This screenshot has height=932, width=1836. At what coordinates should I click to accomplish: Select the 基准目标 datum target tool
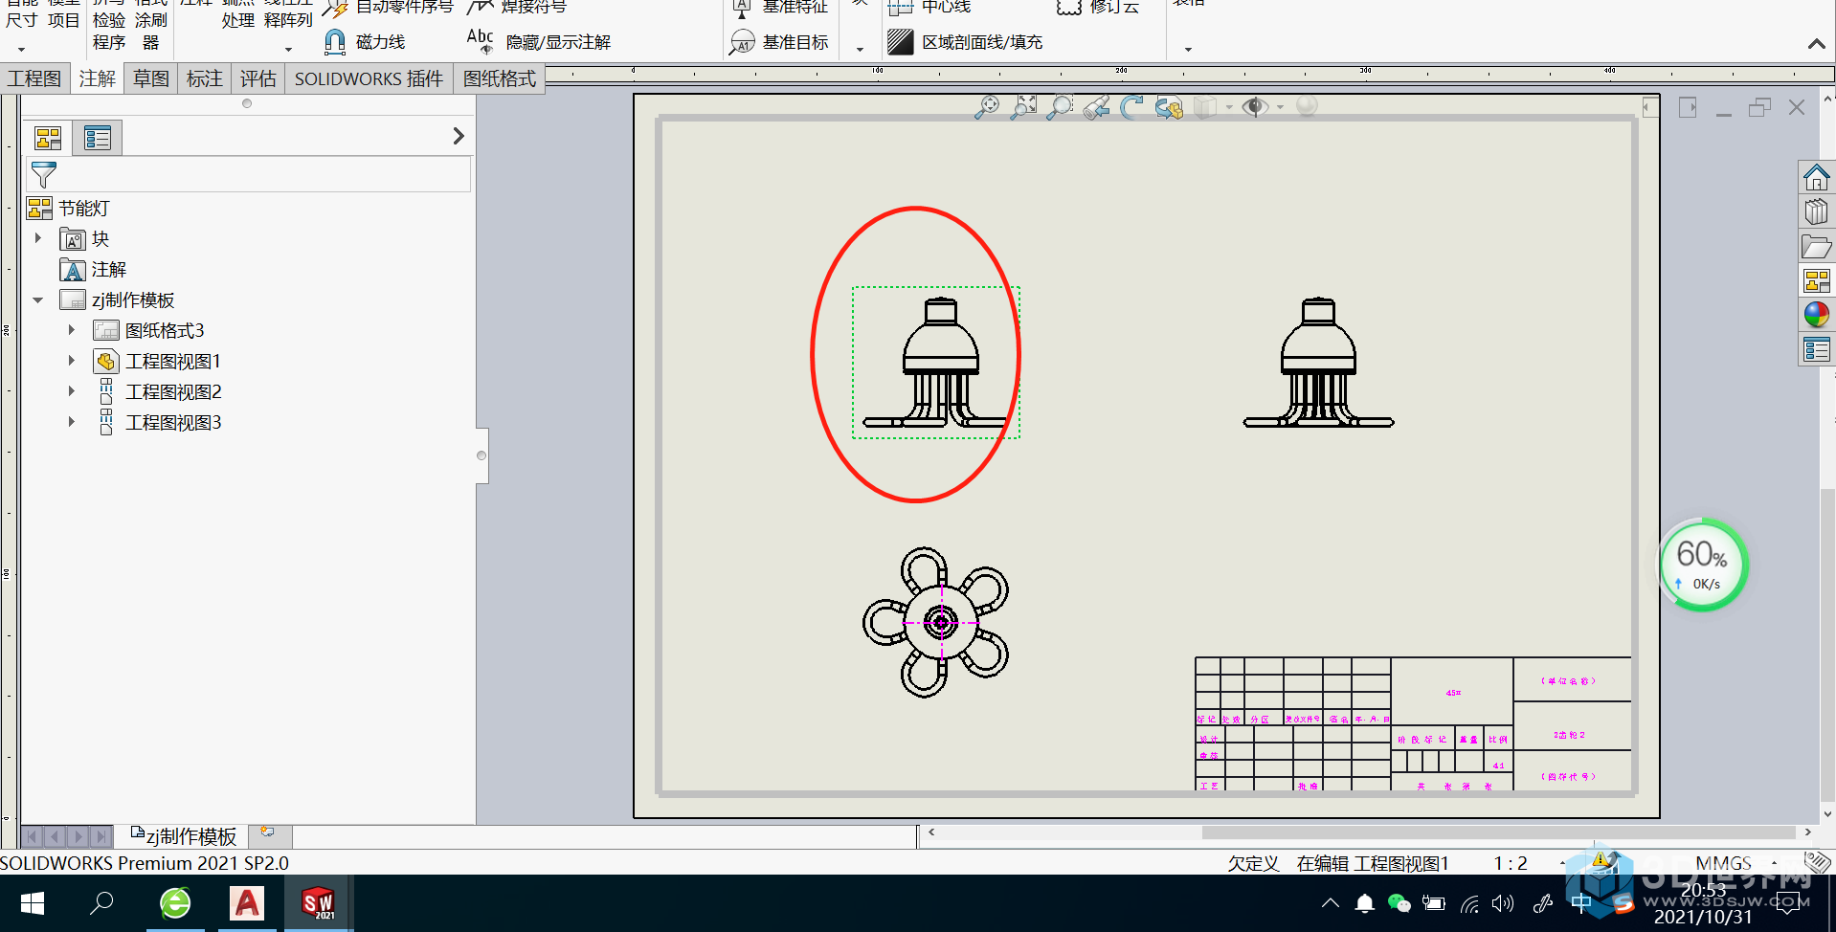point(779,42)
